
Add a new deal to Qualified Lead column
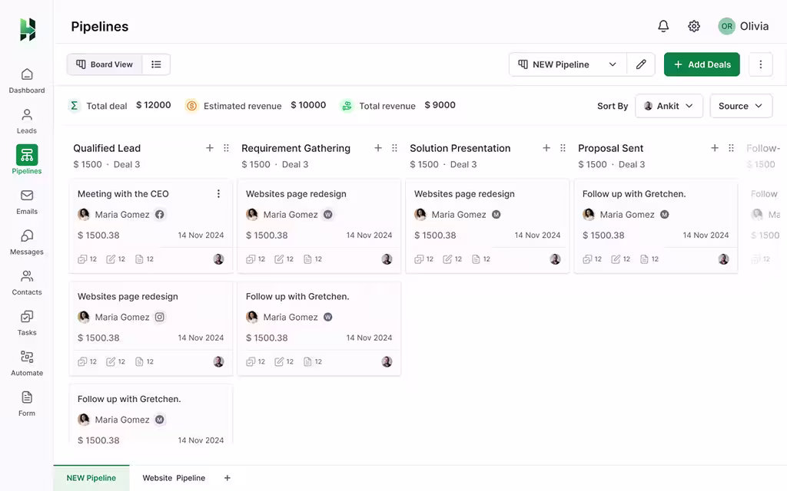point(210,147)
